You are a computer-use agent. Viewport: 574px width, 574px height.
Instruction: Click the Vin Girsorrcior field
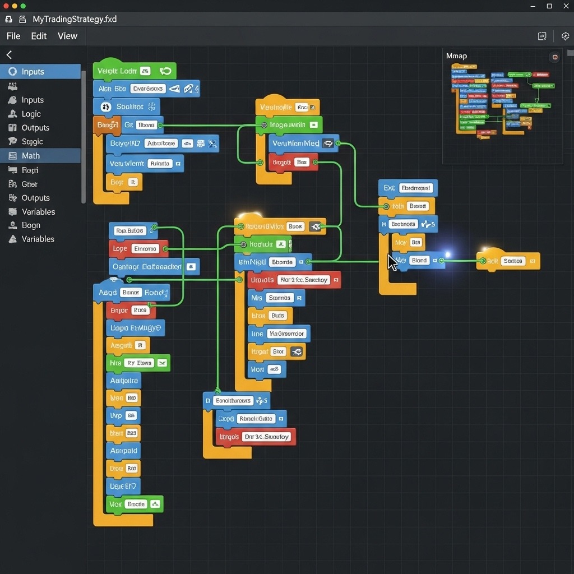(x=286, y=334)
